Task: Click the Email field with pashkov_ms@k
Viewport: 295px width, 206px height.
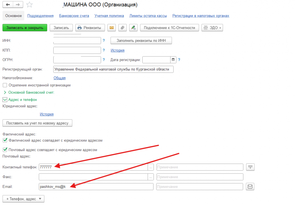Action: 96,187
